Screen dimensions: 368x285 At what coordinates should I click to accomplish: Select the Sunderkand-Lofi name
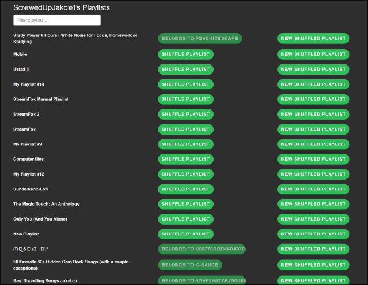tap(31, 189)
